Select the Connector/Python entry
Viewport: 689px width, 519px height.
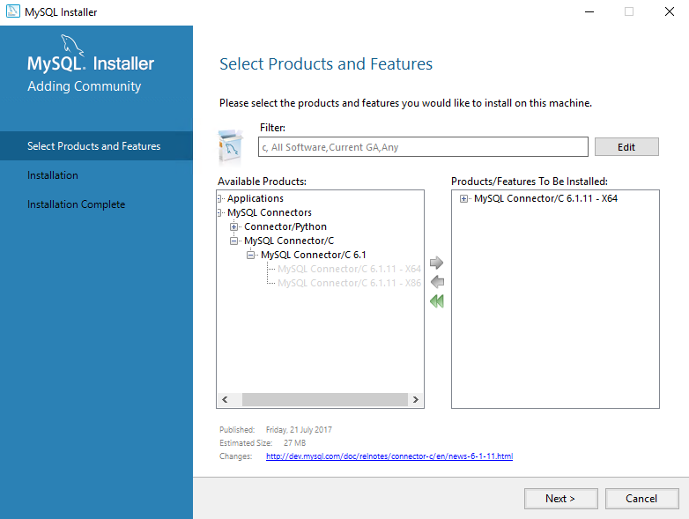click(x=285, y=226)
